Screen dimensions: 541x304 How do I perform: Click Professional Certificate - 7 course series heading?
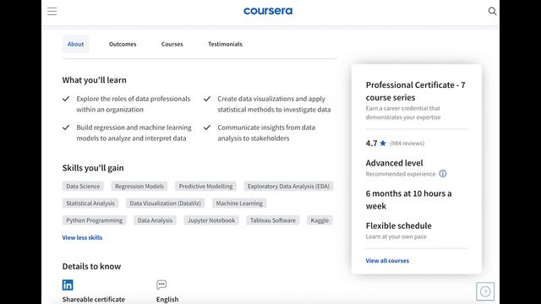(x=415, y=91)
